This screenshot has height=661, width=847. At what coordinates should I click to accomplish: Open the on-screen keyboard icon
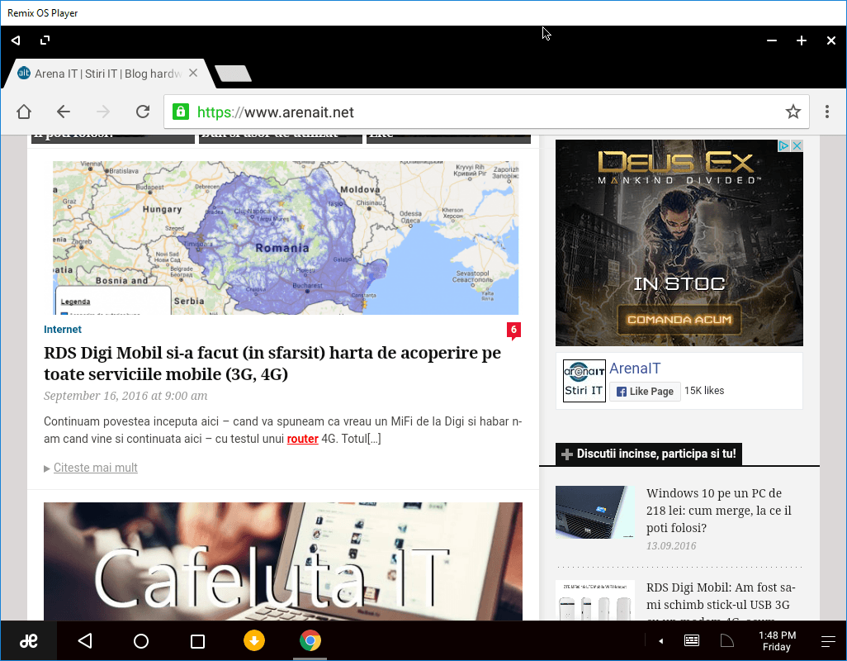click(x=692, y=641)
